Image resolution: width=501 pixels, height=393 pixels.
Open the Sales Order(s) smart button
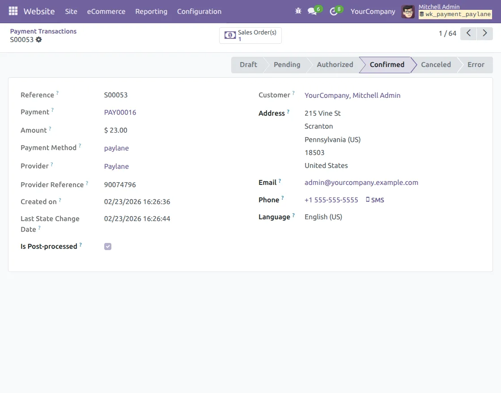[x=250, y=35]
